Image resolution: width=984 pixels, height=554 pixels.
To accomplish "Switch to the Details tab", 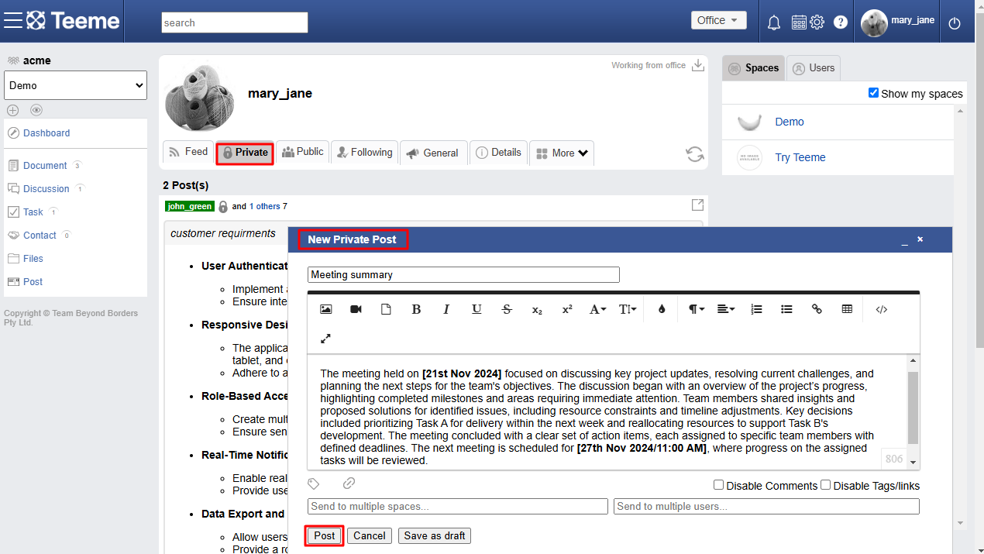I will pyautogui.click(x=498, y=153).
